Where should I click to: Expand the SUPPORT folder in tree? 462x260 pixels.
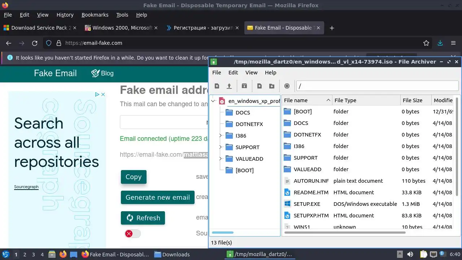pyautogui.click(x=220, y=147)
